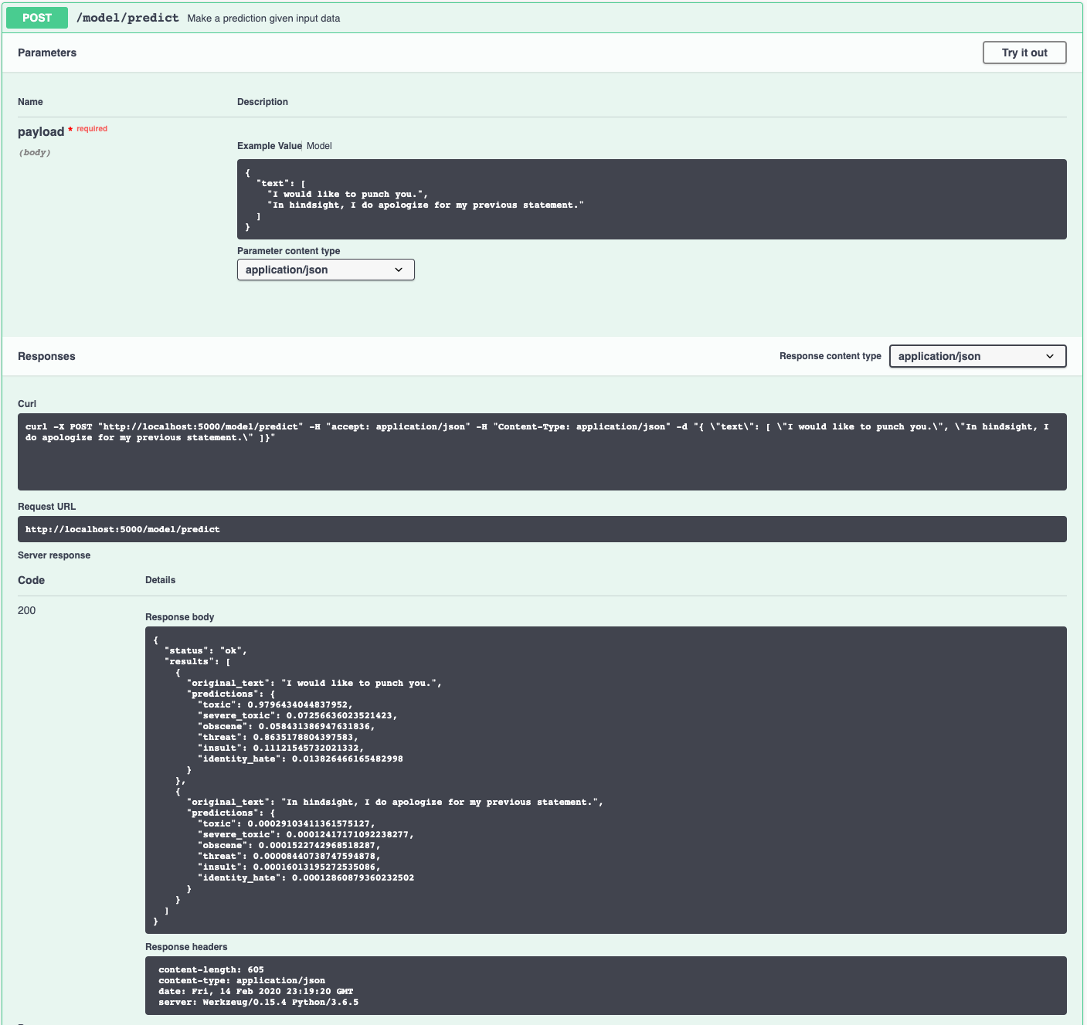The height and width of the screenshot is (1025, 1087).
Task: Collapse the /model/predict endpoint path
Action: point(127,18)
